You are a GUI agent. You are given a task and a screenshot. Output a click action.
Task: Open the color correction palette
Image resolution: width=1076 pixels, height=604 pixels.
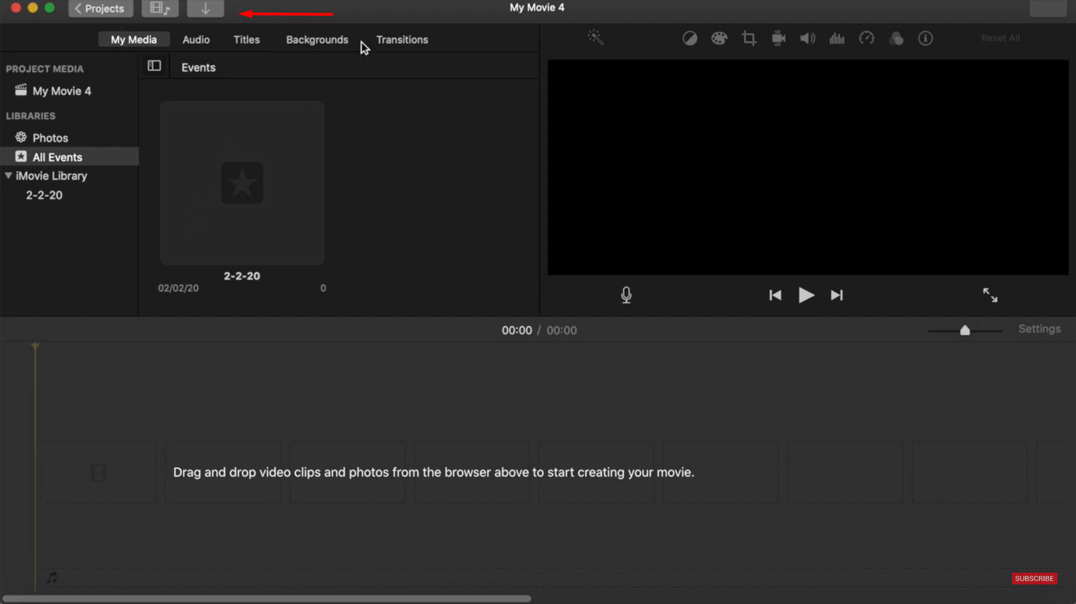(719, 39)
